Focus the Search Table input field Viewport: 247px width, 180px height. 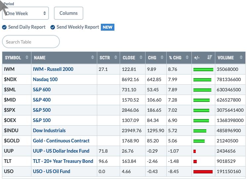click(x=31, y=42)
